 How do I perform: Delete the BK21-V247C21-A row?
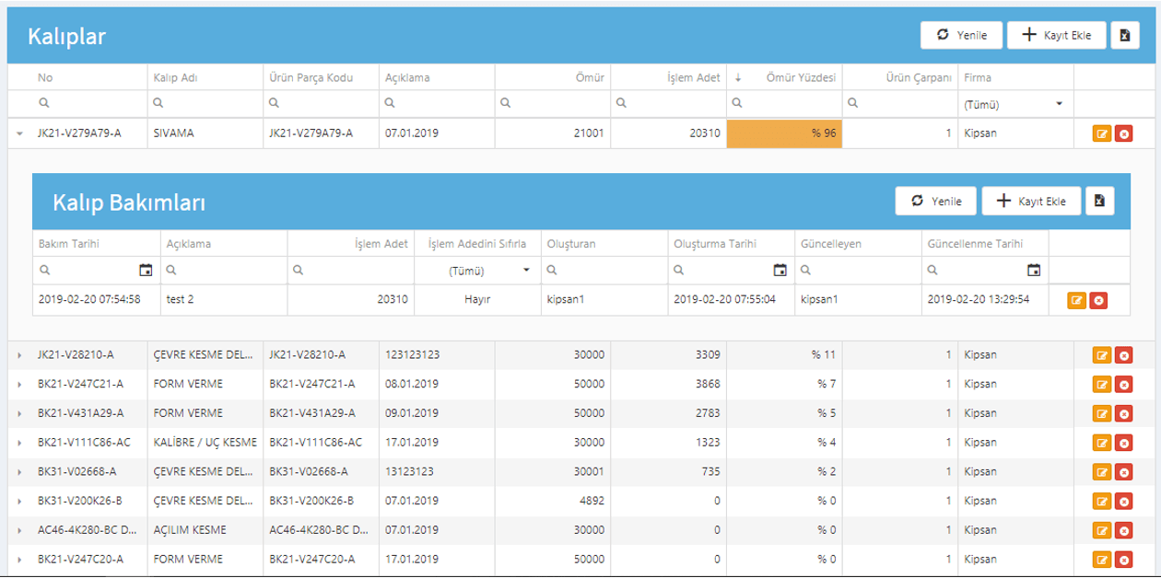point(1123,384)
